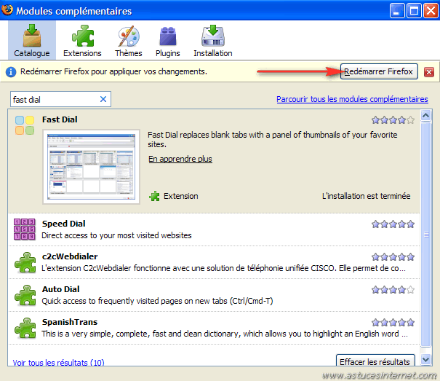Click Fast Dial description text
The width and height of the screenshot is (440, 381).
(272, 139)
